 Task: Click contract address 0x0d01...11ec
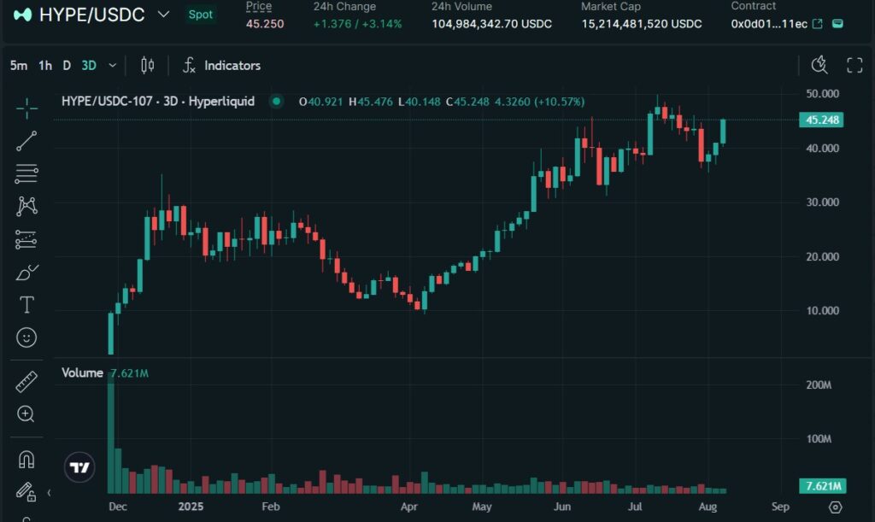tap(769, 23)
